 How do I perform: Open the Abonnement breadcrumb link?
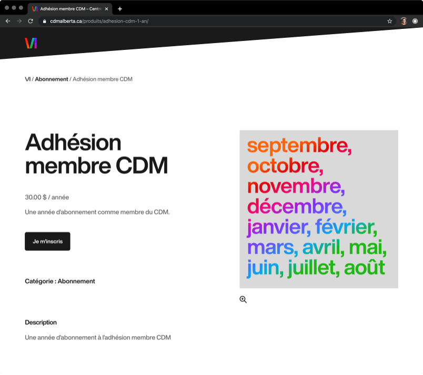click(52, 79)
